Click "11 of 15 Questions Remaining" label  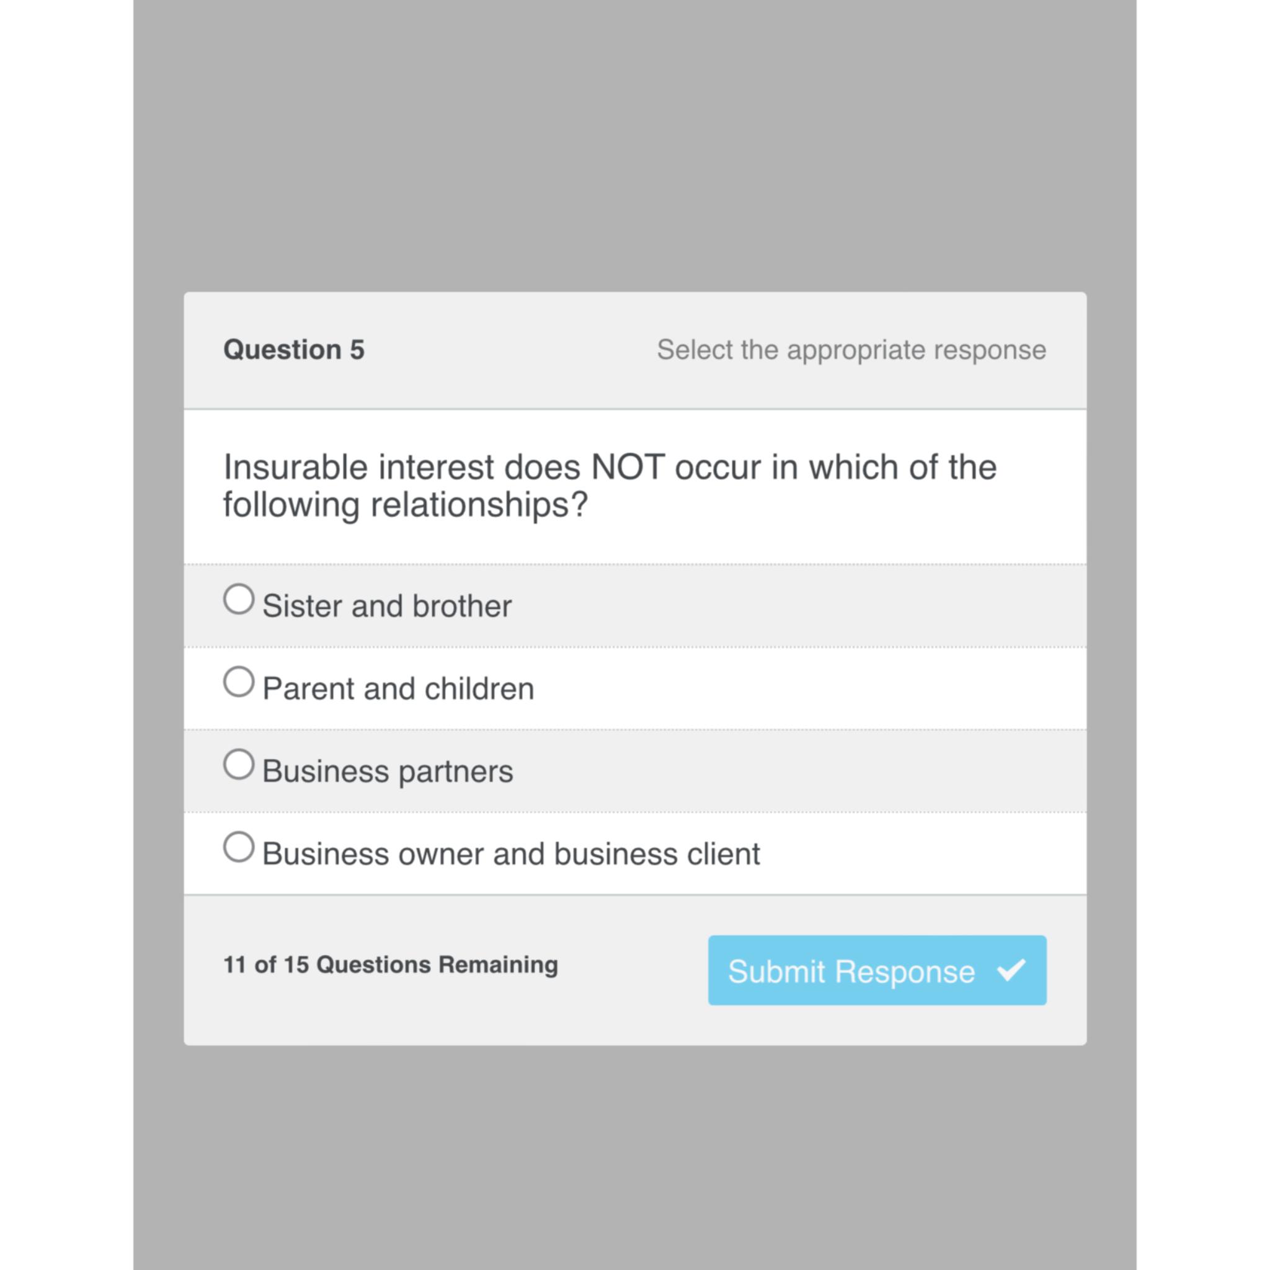pyautogui.click(x=390, y=965)
